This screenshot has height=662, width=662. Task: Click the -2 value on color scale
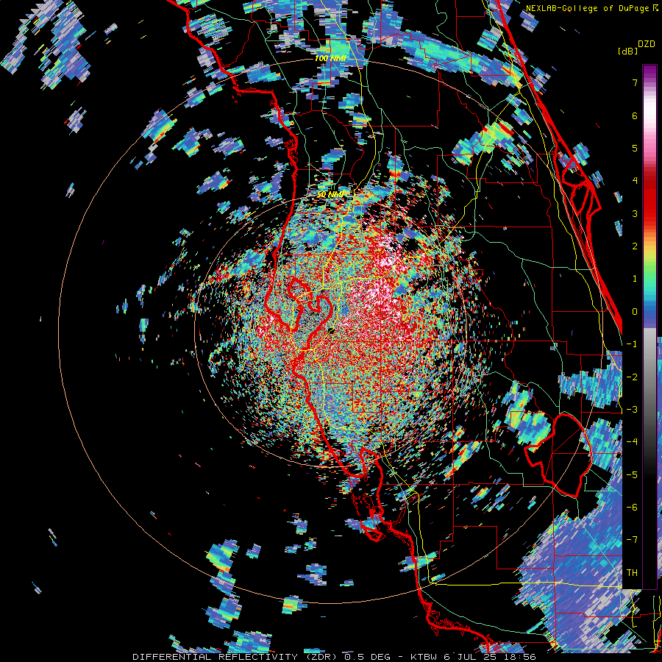[632, 377]
